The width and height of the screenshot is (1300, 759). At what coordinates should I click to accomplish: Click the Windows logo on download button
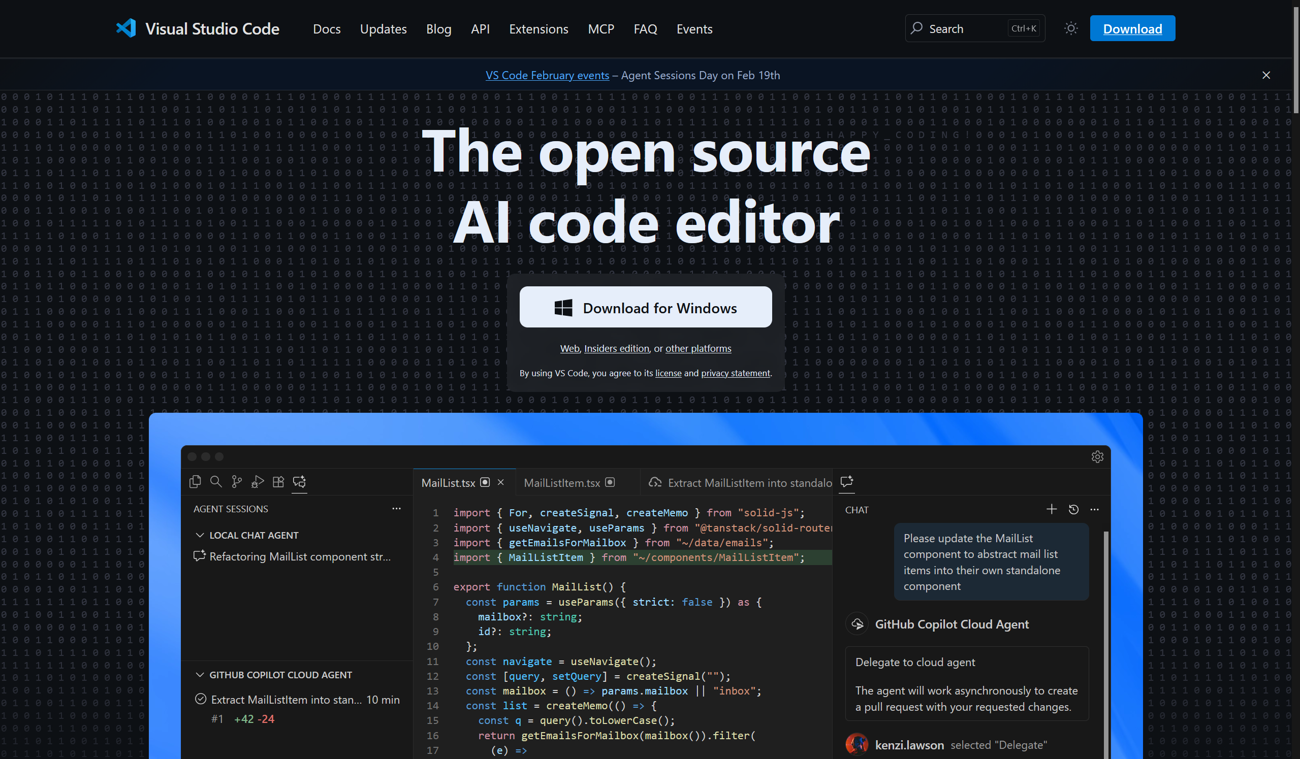pos(563,308)
